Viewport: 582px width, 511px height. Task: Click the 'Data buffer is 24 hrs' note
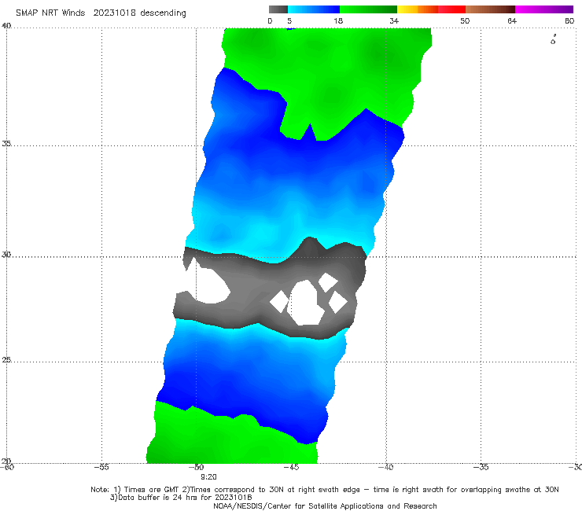click(x=181, y=498)
